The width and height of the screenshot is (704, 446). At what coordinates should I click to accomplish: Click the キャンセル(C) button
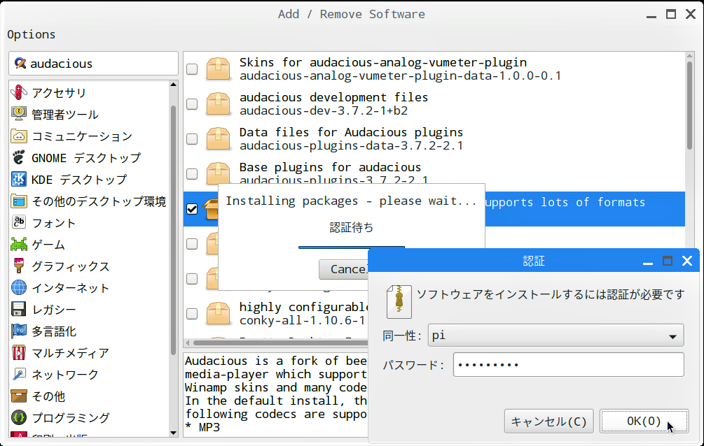point(548,422)
